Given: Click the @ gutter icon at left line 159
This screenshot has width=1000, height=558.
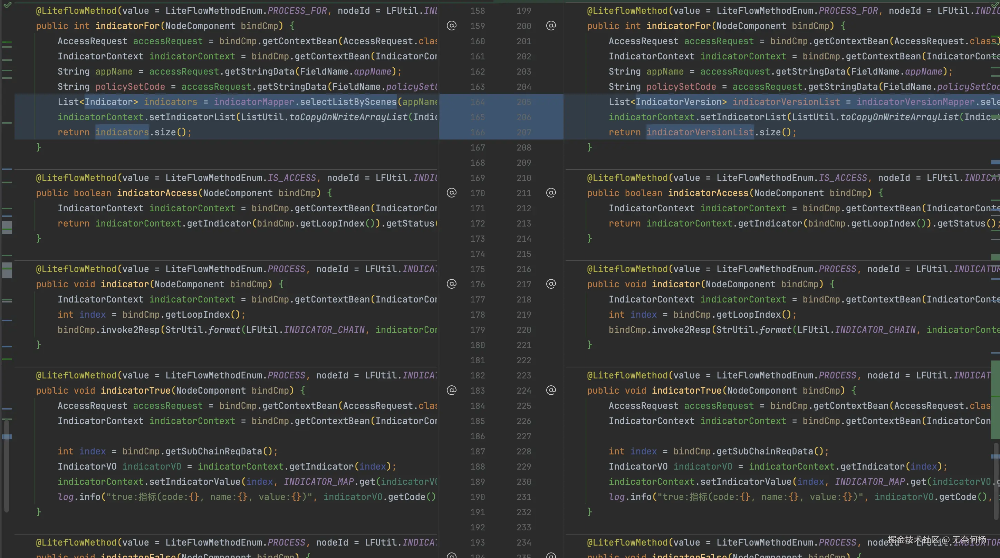Looking at the screenshot, I should coord(451,26).
